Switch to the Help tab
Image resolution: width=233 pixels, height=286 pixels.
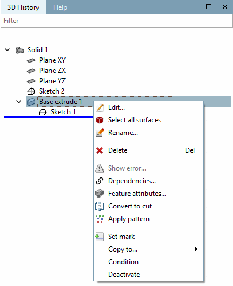pyautogui.click(x=60, y=7)
